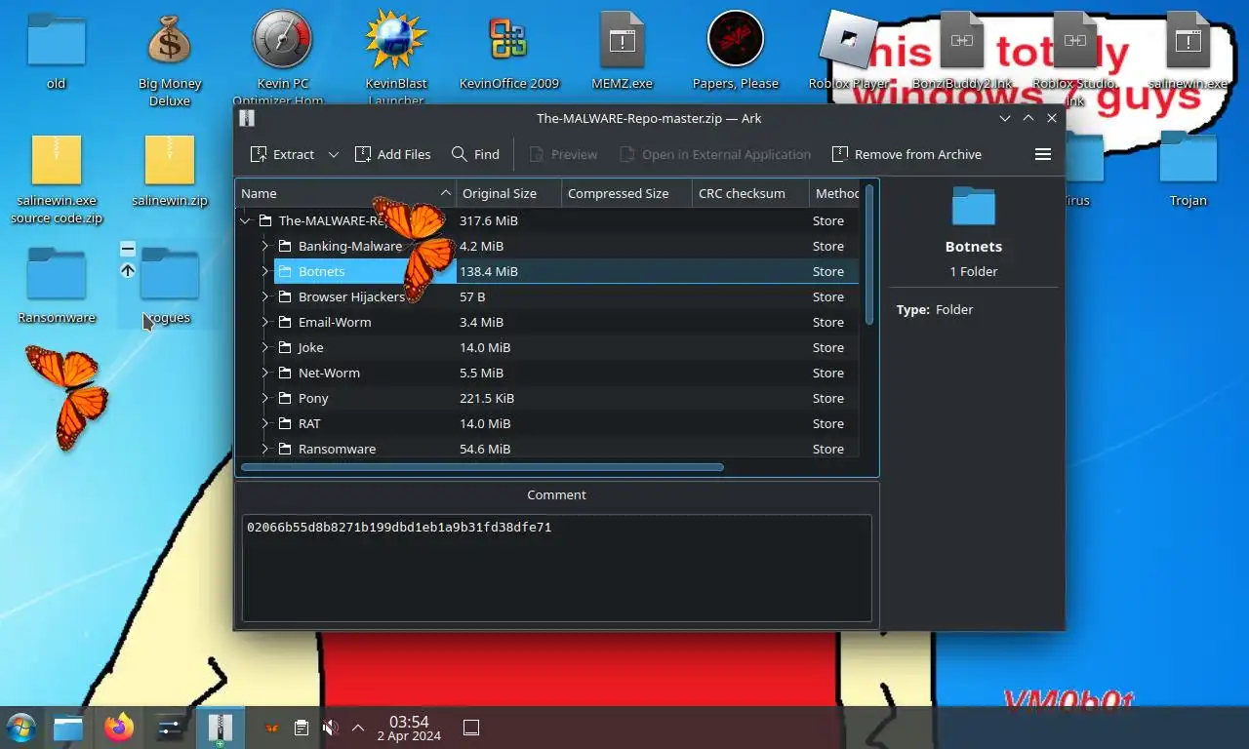Sort by the Name column header
Screen dimensions: 1249x749
click(345, 193)
